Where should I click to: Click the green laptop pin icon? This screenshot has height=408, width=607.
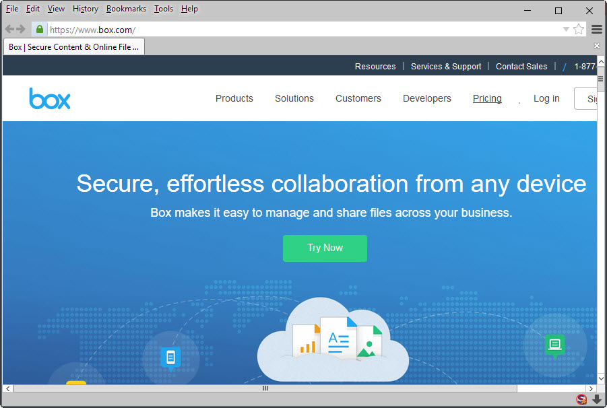554,345
